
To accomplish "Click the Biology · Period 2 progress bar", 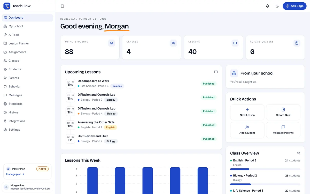I will pos(265,184).
